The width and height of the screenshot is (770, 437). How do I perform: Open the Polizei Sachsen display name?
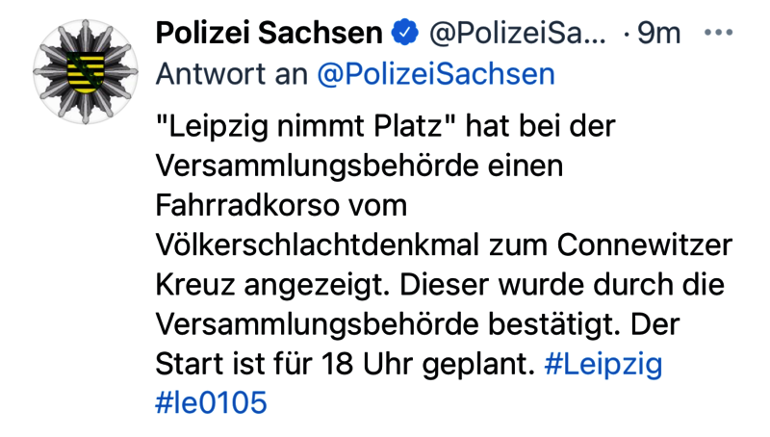click(x=269, y=34)
